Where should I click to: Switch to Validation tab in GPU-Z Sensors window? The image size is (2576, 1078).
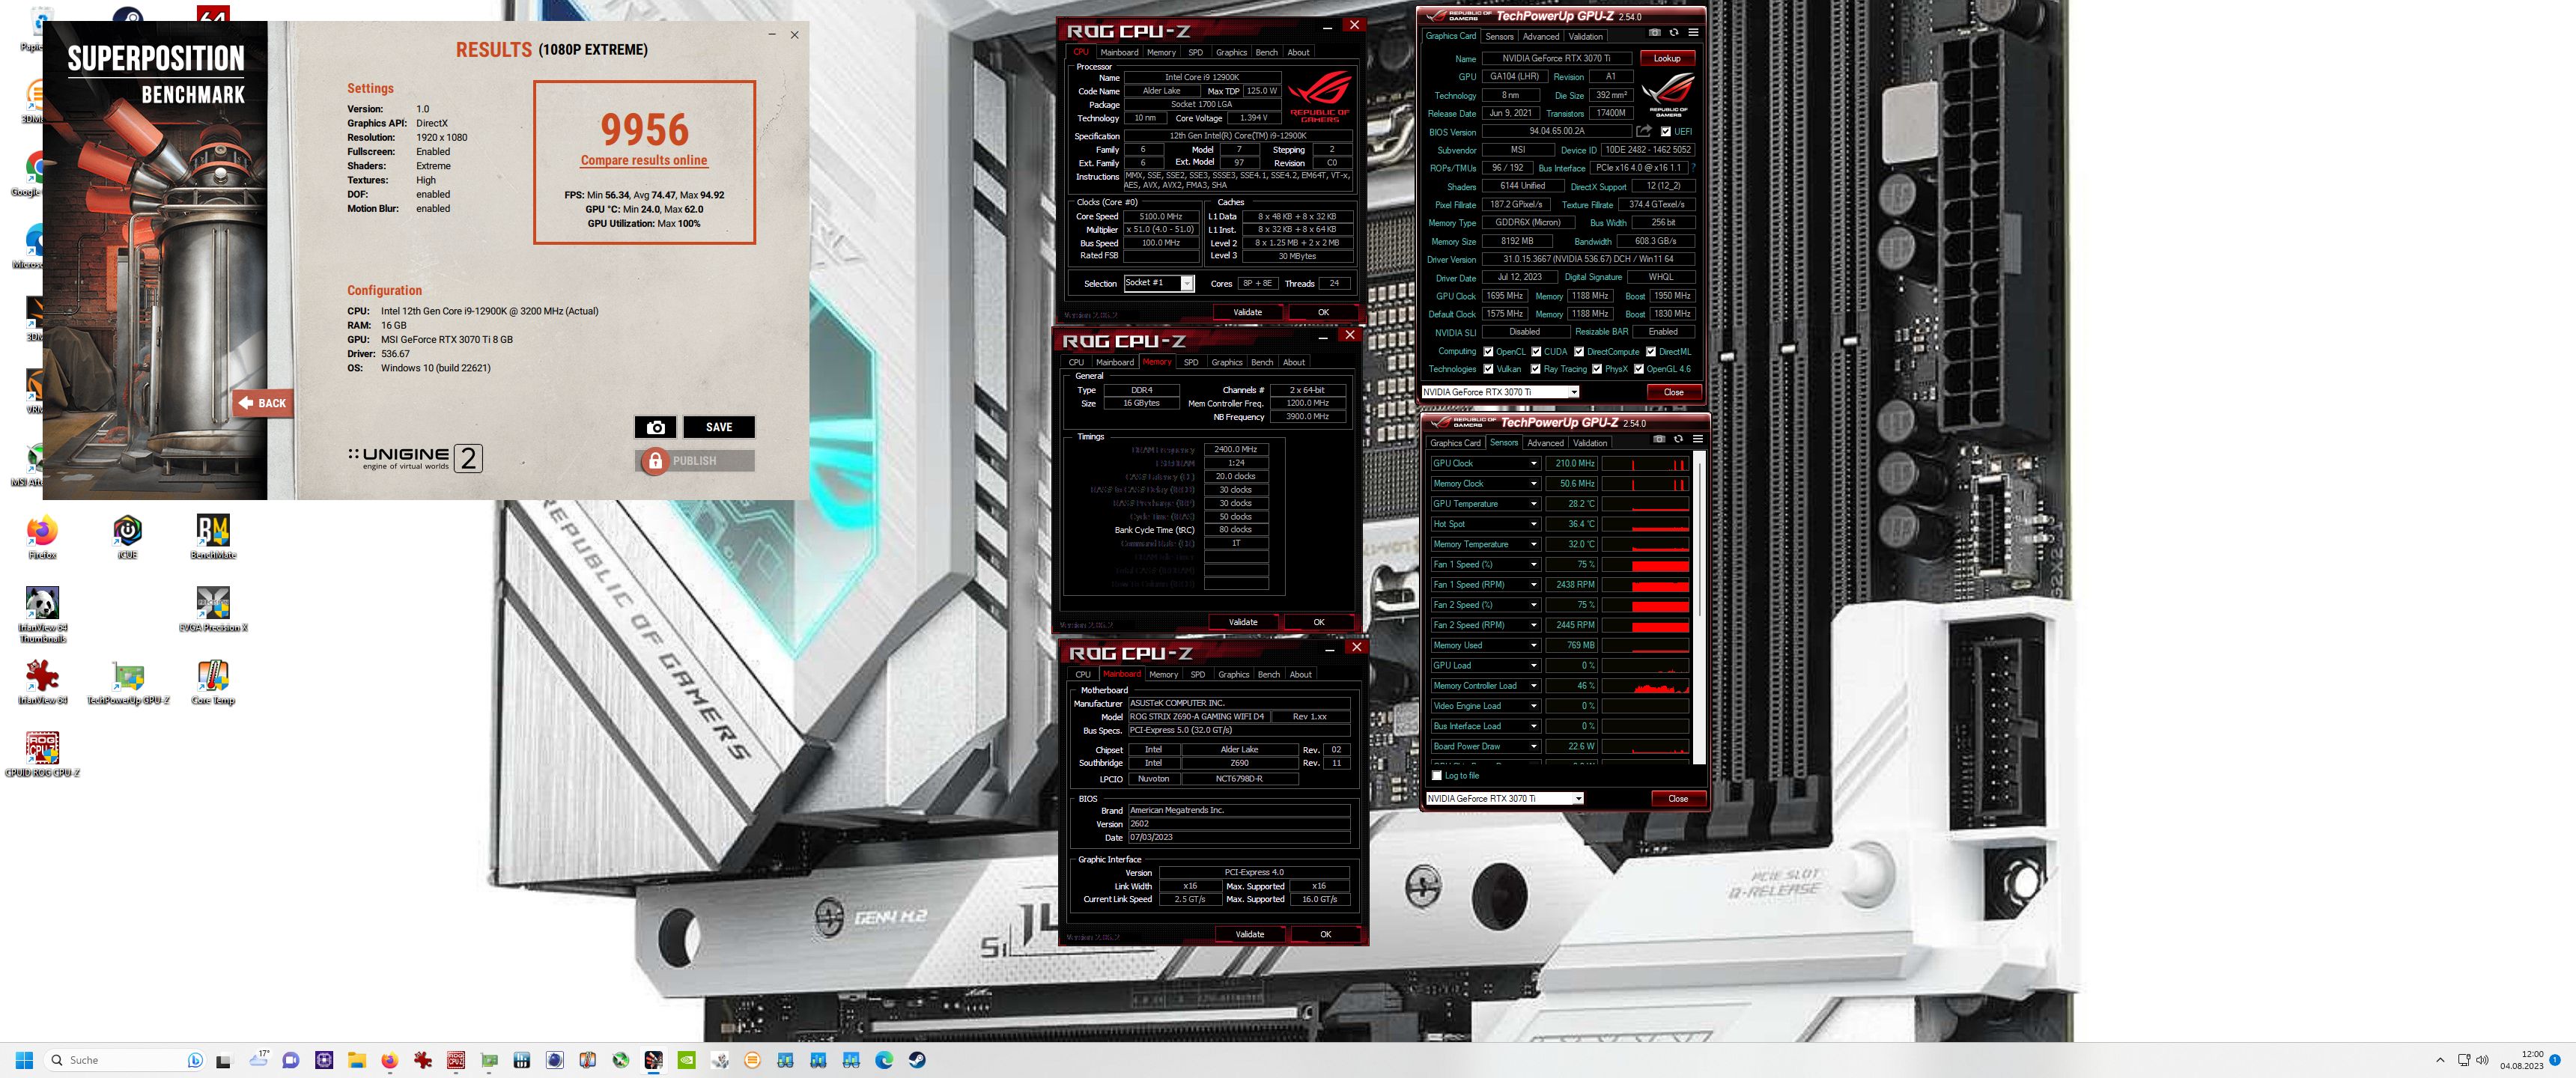click(x=1590, y=443)
